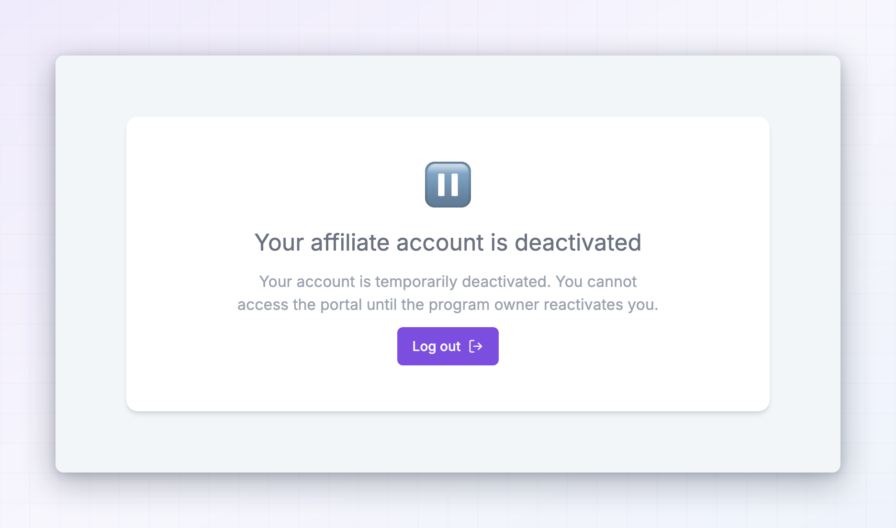Image resolution: width=896 pixels, height=528 pixels.
Task: Click 'Your account is' at description start
Action: 315,282
